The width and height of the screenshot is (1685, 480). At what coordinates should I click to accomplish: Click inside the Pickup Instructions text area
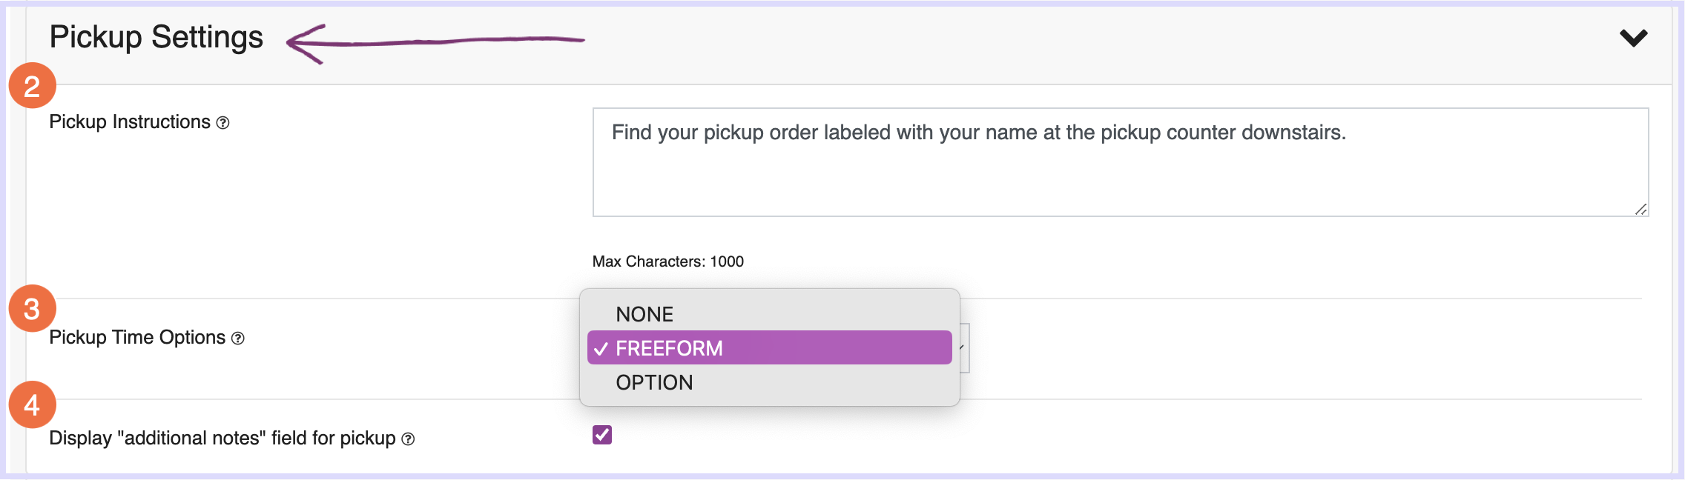click(x=1121, y=162)
